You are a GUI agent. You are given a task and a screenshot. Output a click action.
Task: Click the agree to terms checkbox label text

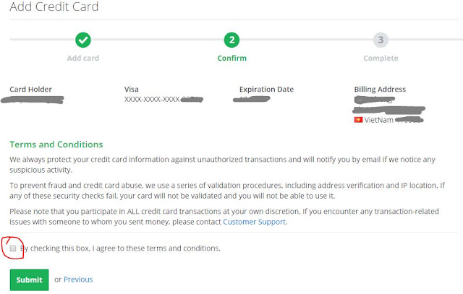point(120,248)
